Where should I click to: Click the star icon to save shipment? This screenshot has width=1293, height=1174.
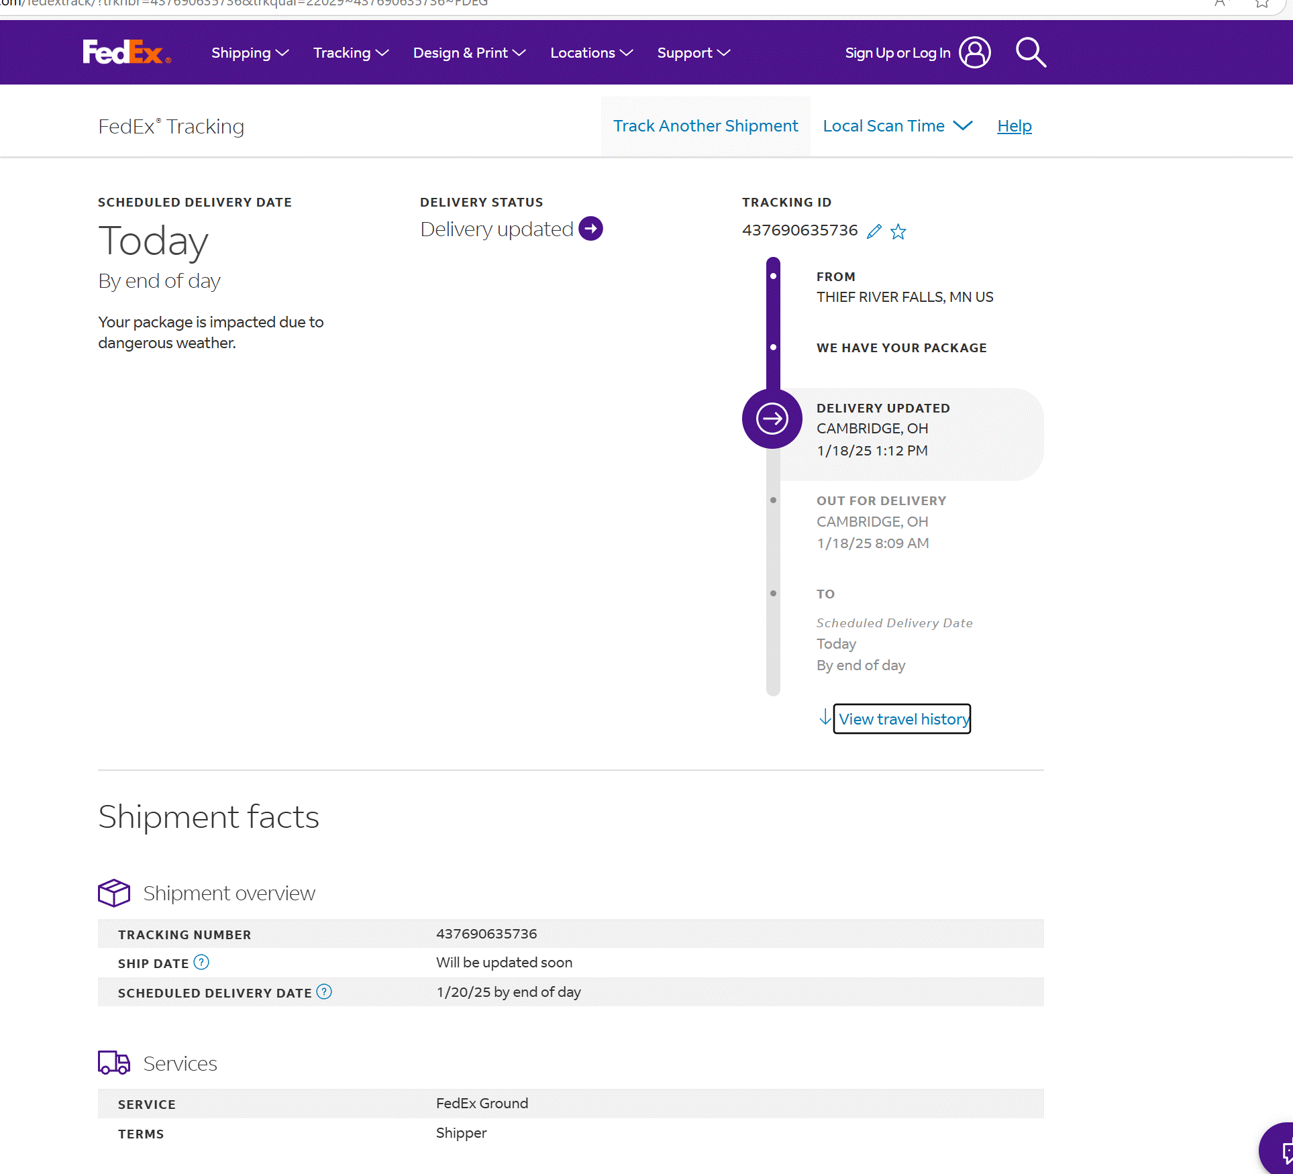click(898, 231)
